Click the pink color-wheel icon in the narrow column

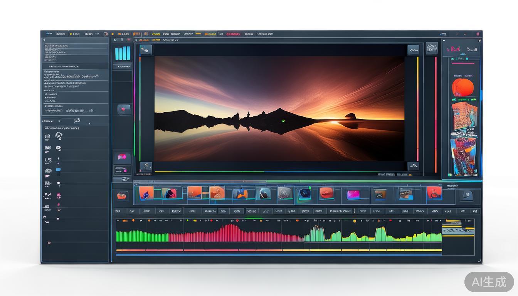click(122, 157)
